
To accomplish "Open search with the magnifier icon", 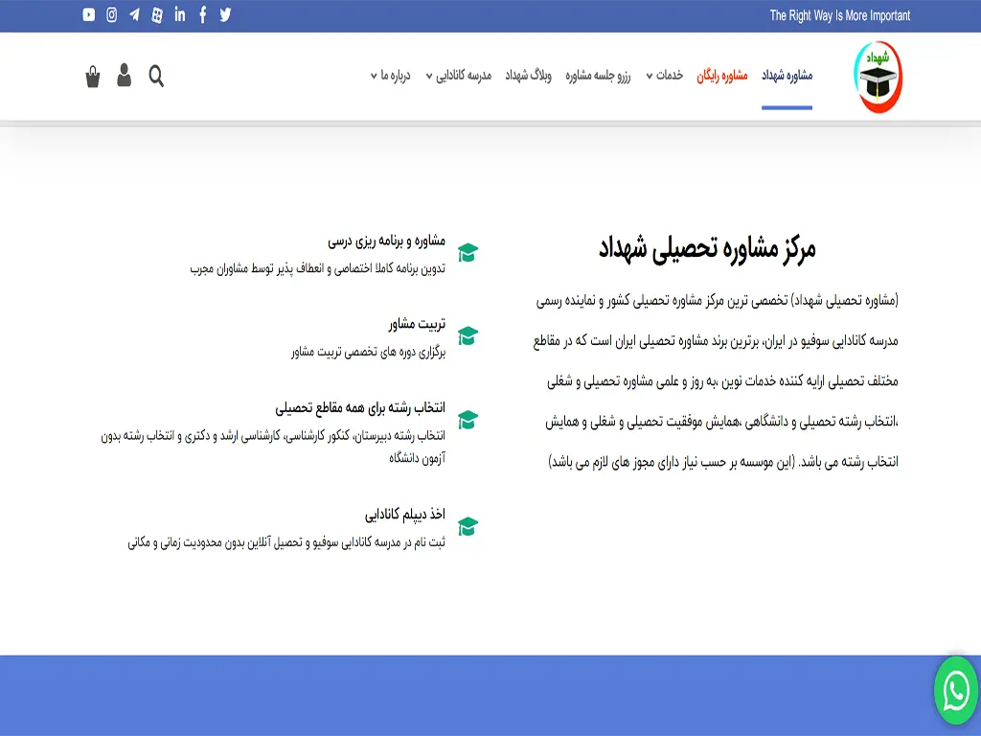I will (156, 76).
